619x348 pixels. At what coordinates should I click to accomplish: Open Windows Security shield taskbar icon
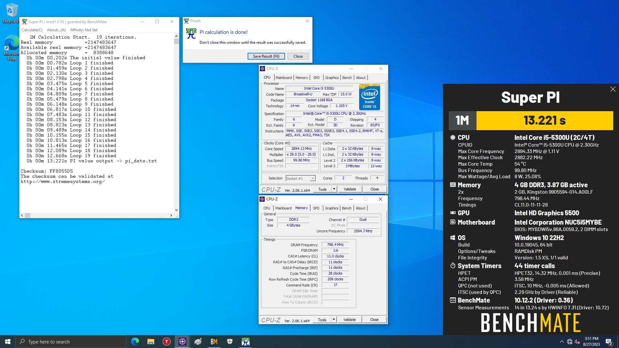[230, 342]
